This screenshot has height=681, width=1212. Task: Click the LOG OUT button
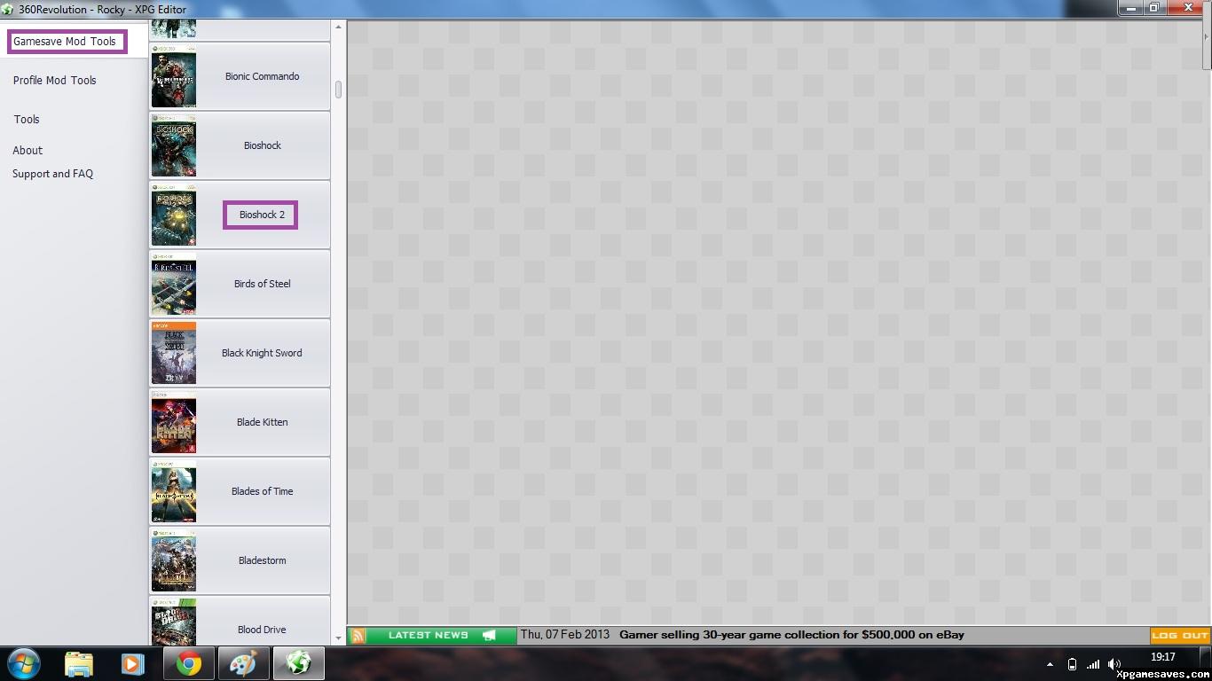tap(1179, 635)
